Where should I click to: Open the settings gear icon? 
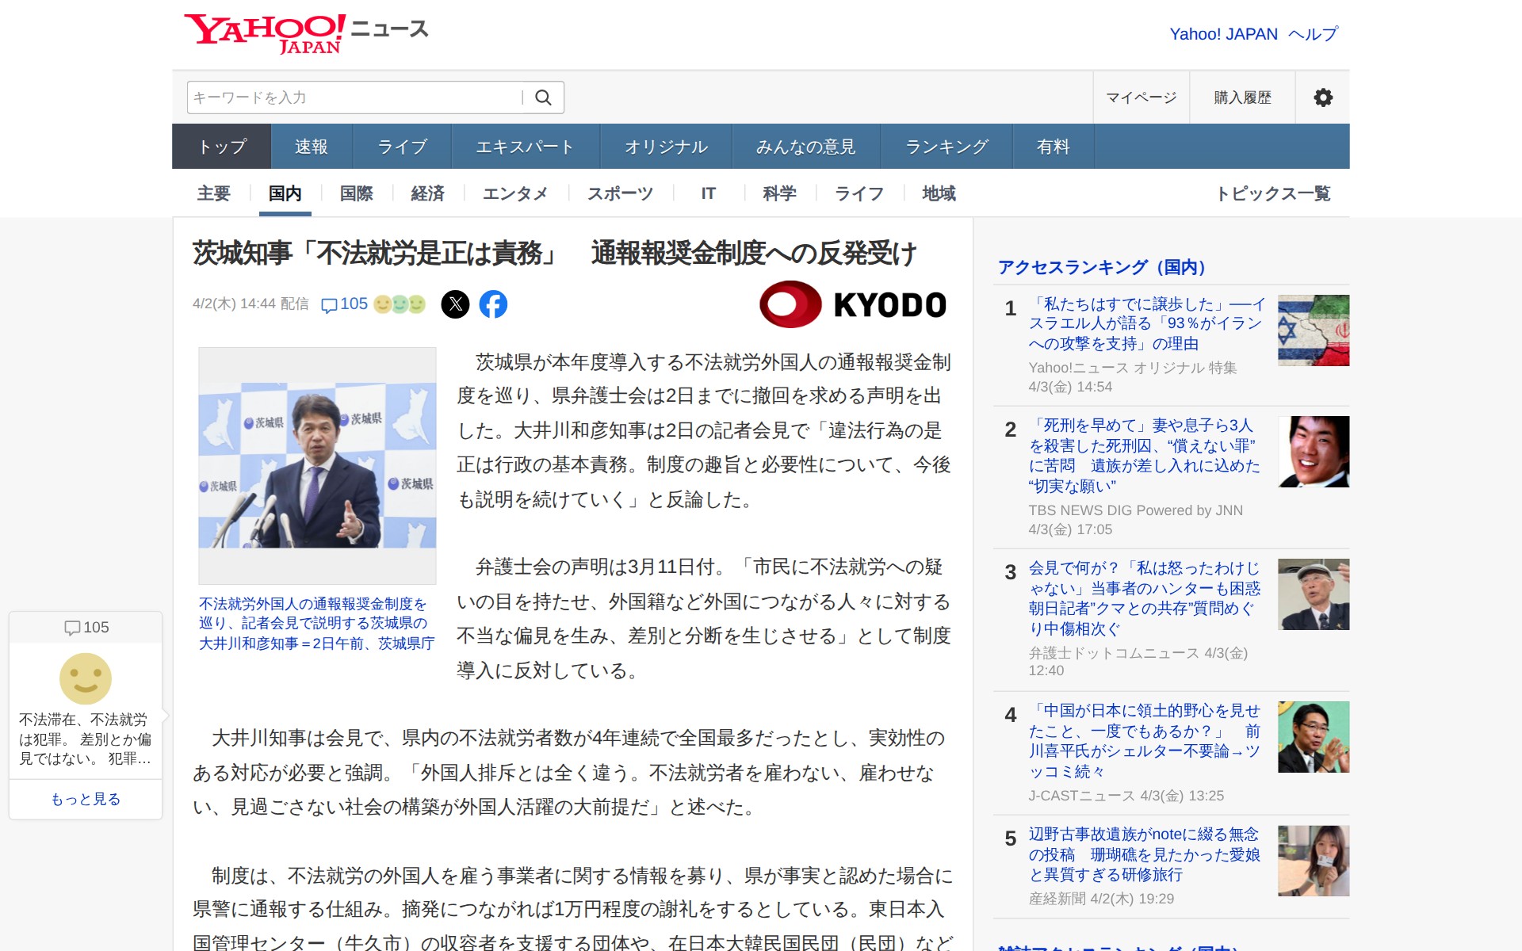1322,97
